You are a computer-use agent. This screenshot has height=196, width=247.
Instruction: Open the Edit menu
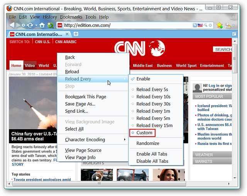(x=23, y=17)
